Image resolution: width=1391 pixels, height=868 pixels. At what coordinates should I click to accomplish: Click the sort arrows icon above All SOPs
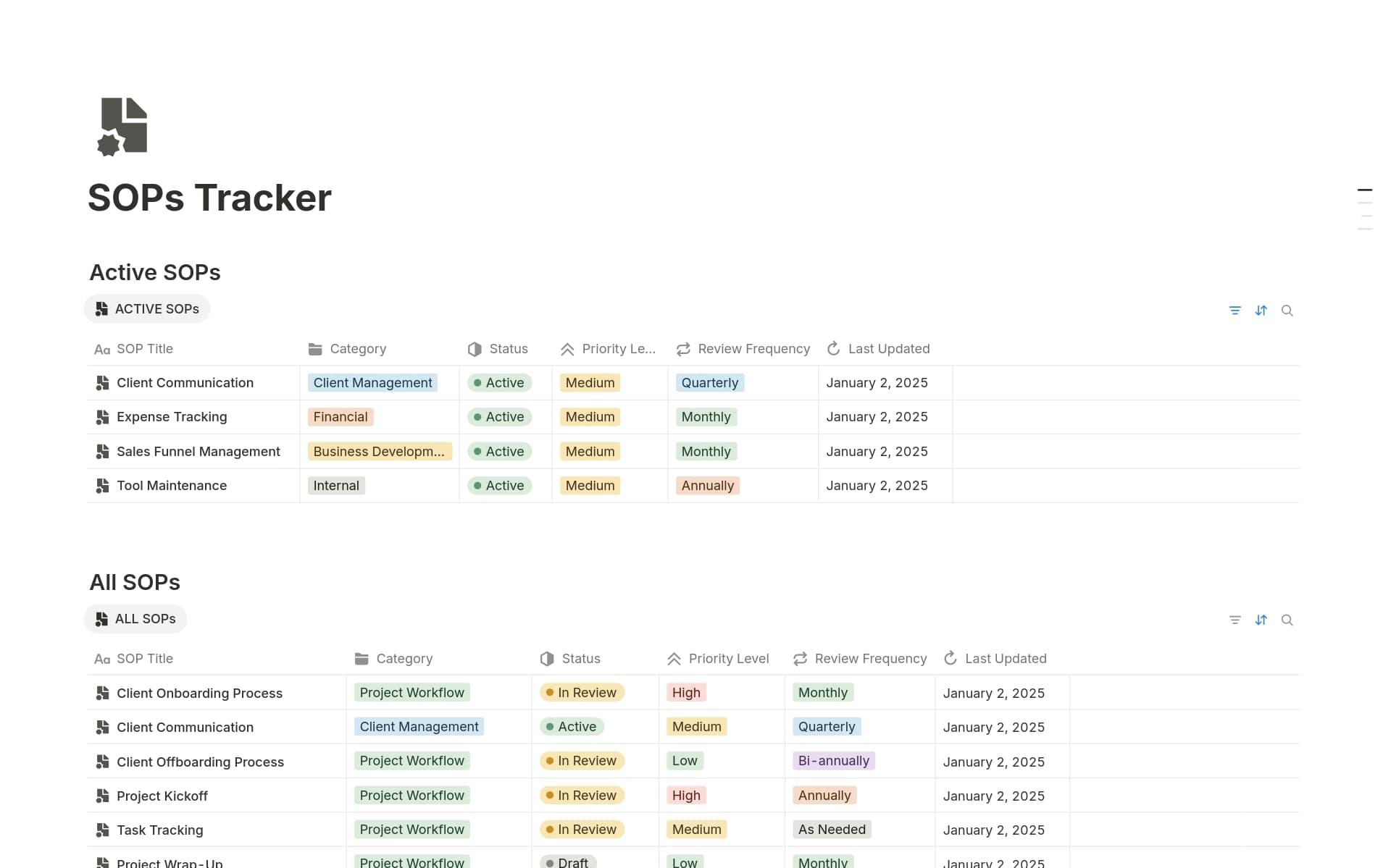1261,620
